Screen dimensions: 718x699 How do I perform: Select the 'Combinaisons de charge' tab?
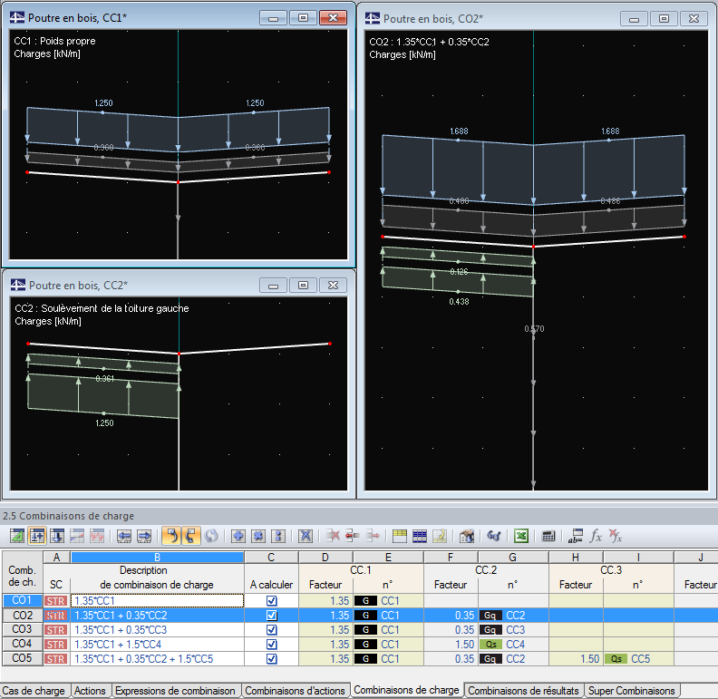coord(407,690)
